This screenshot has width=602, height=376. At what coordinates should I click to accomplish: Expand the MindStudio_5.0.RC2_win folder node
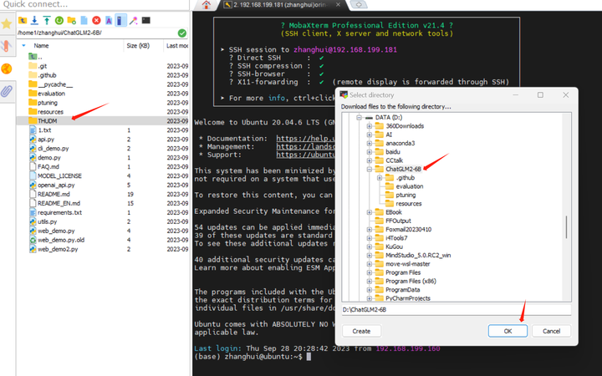pos(369,255)
